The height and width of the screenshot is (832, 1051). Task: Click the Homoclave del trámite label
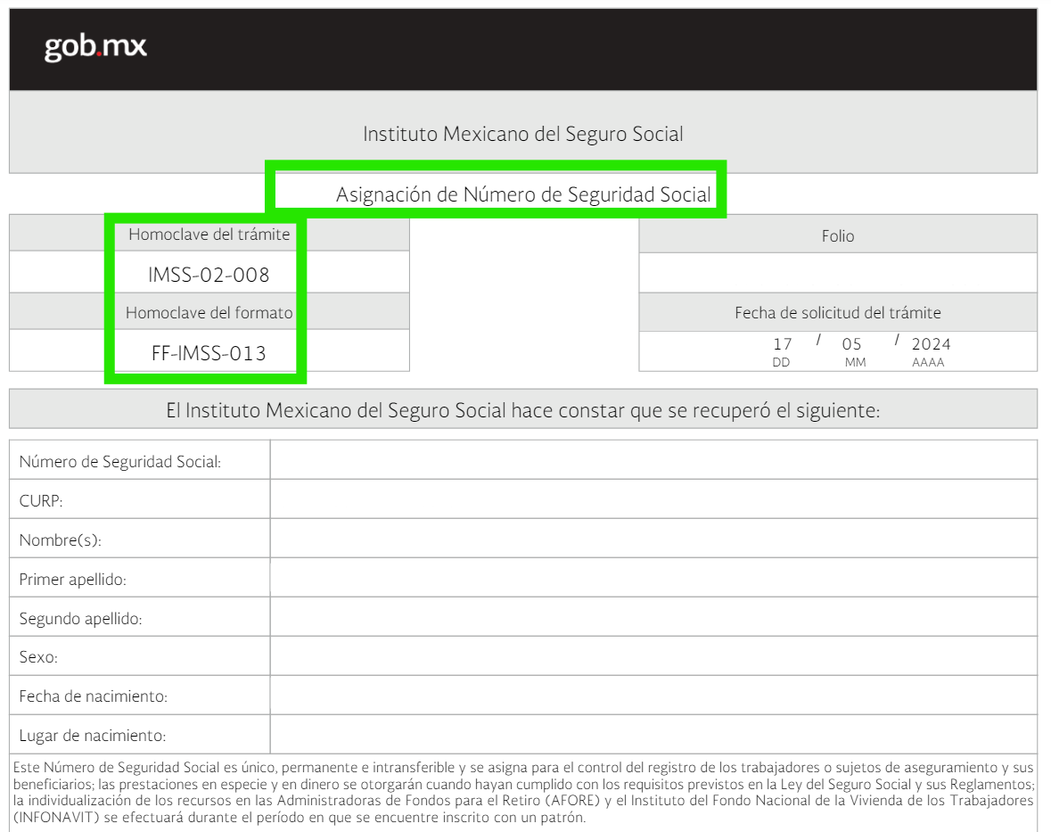pos(209,235)
